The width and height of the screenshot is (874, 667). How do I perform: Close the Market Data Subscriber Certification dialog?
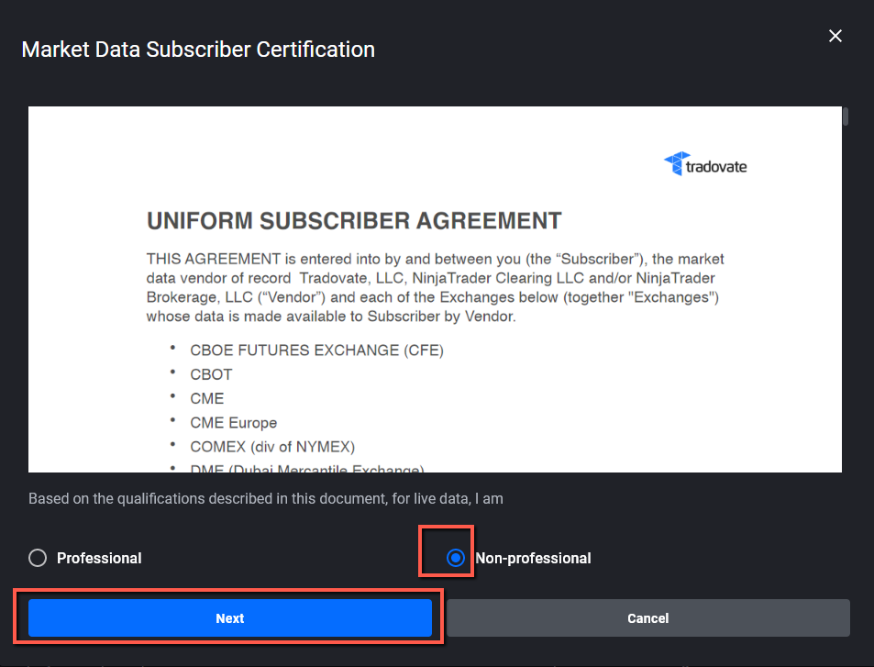[835, 37]
